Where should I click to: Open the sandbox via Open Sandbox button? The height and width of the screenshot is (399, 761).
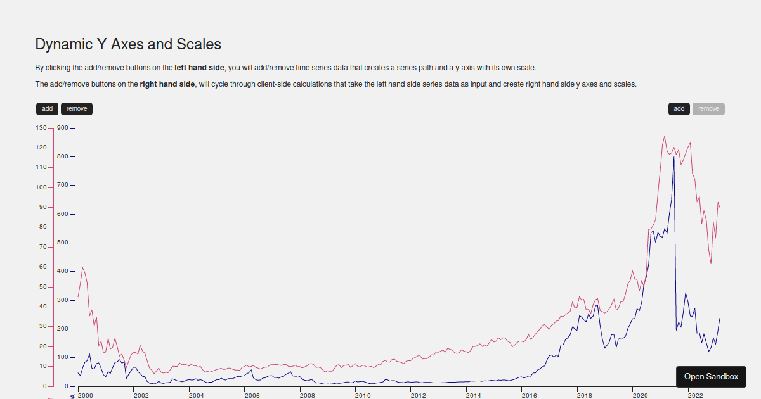pyautogui.click(x=711, y=376)
